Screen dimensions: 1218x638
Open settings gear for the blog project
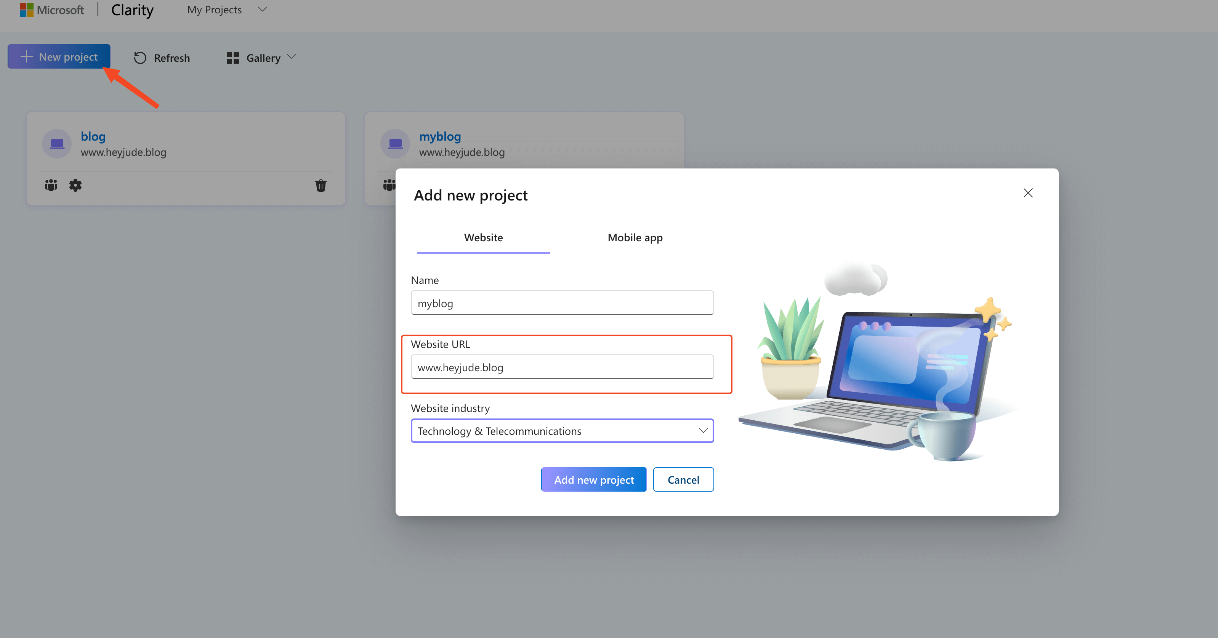click(76, 185)
